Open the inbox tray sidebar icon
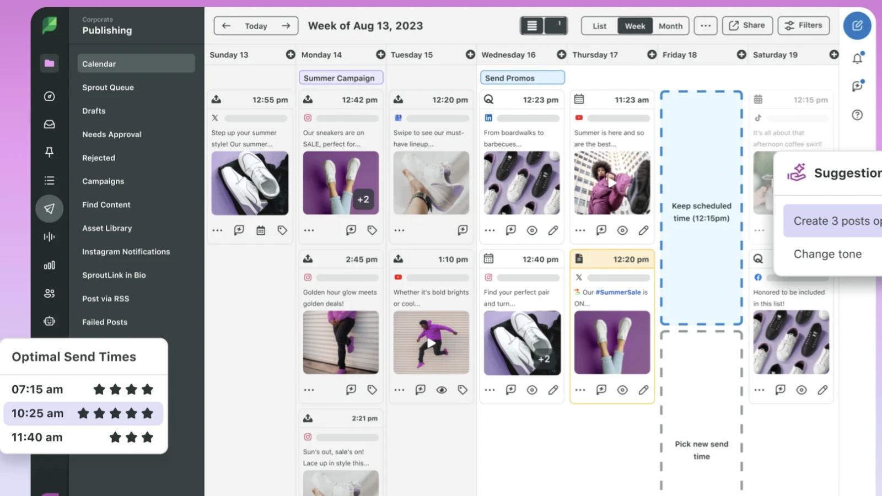The height and width of the screenshot is (496, 882). [49, 125]
